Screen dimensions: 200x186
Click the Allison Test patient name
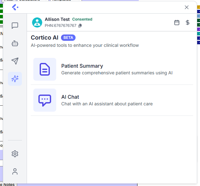coord(57,19)
